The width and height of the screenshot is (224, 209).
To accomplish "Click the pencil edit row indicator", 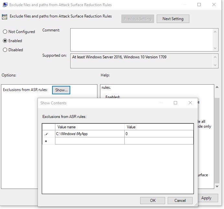I will [x=46, y=134].
